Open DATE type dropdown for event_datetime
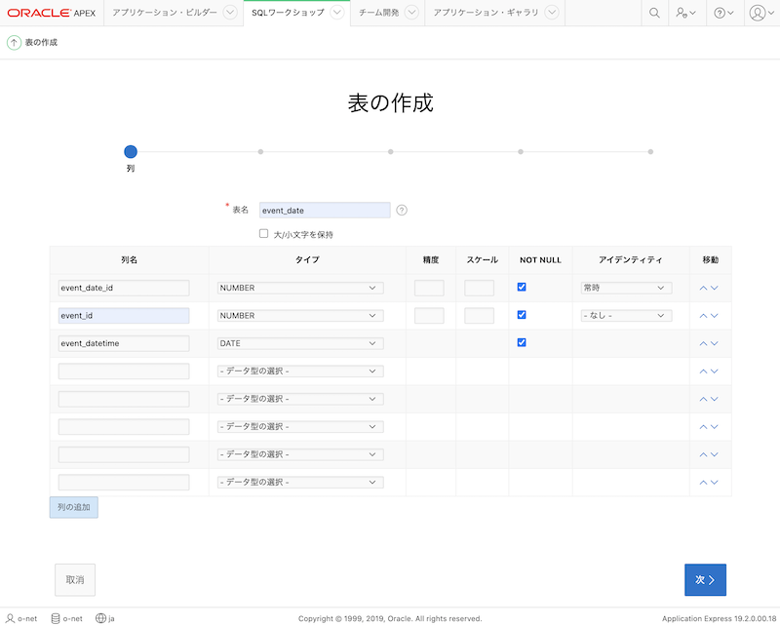Screen dimensions: 780x626 click(x=300, y=344)
